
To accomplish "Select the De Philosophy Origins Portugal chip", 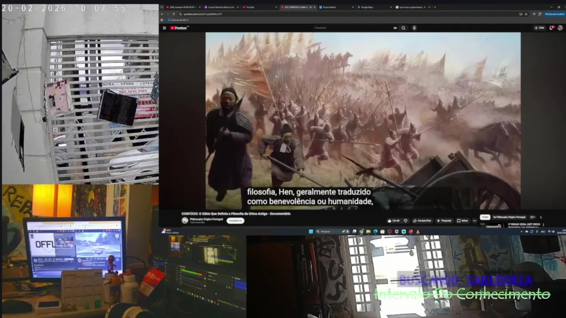I will tap(509, 217).
